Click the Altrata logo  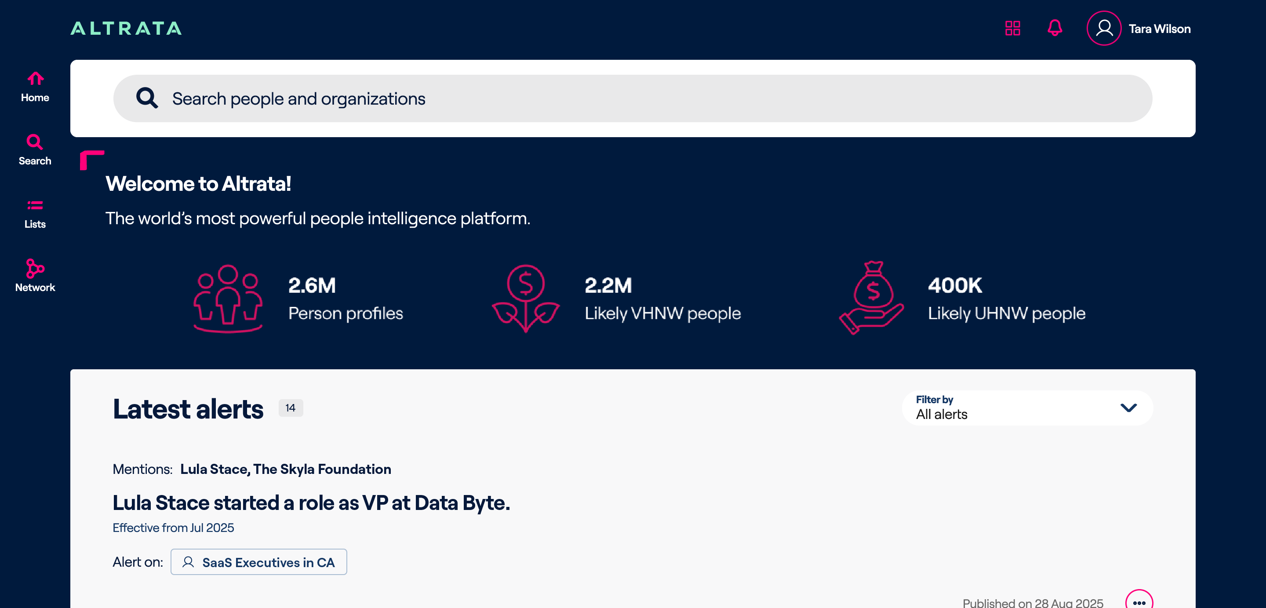tap(126, 28)
